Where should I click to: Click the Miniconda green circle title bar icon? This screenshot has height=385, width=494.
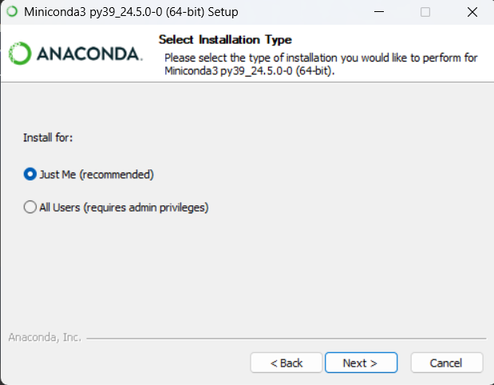(12, 12)
